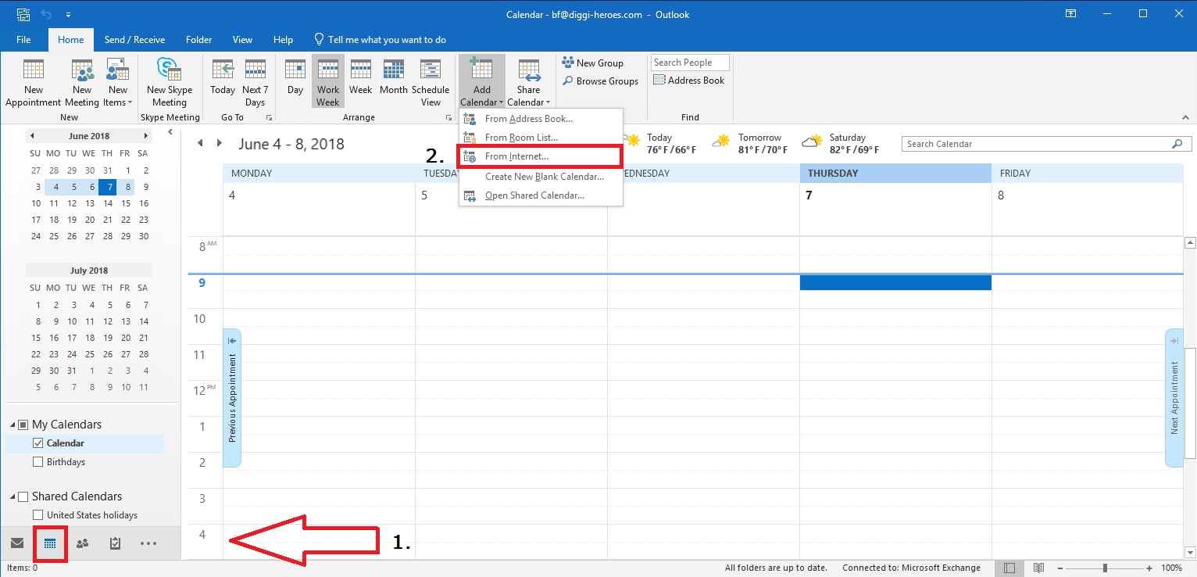The height and width of the screenshot is (577, 1197).
Task: Click the Previous Appointment side tab
Action: (232, 398)
